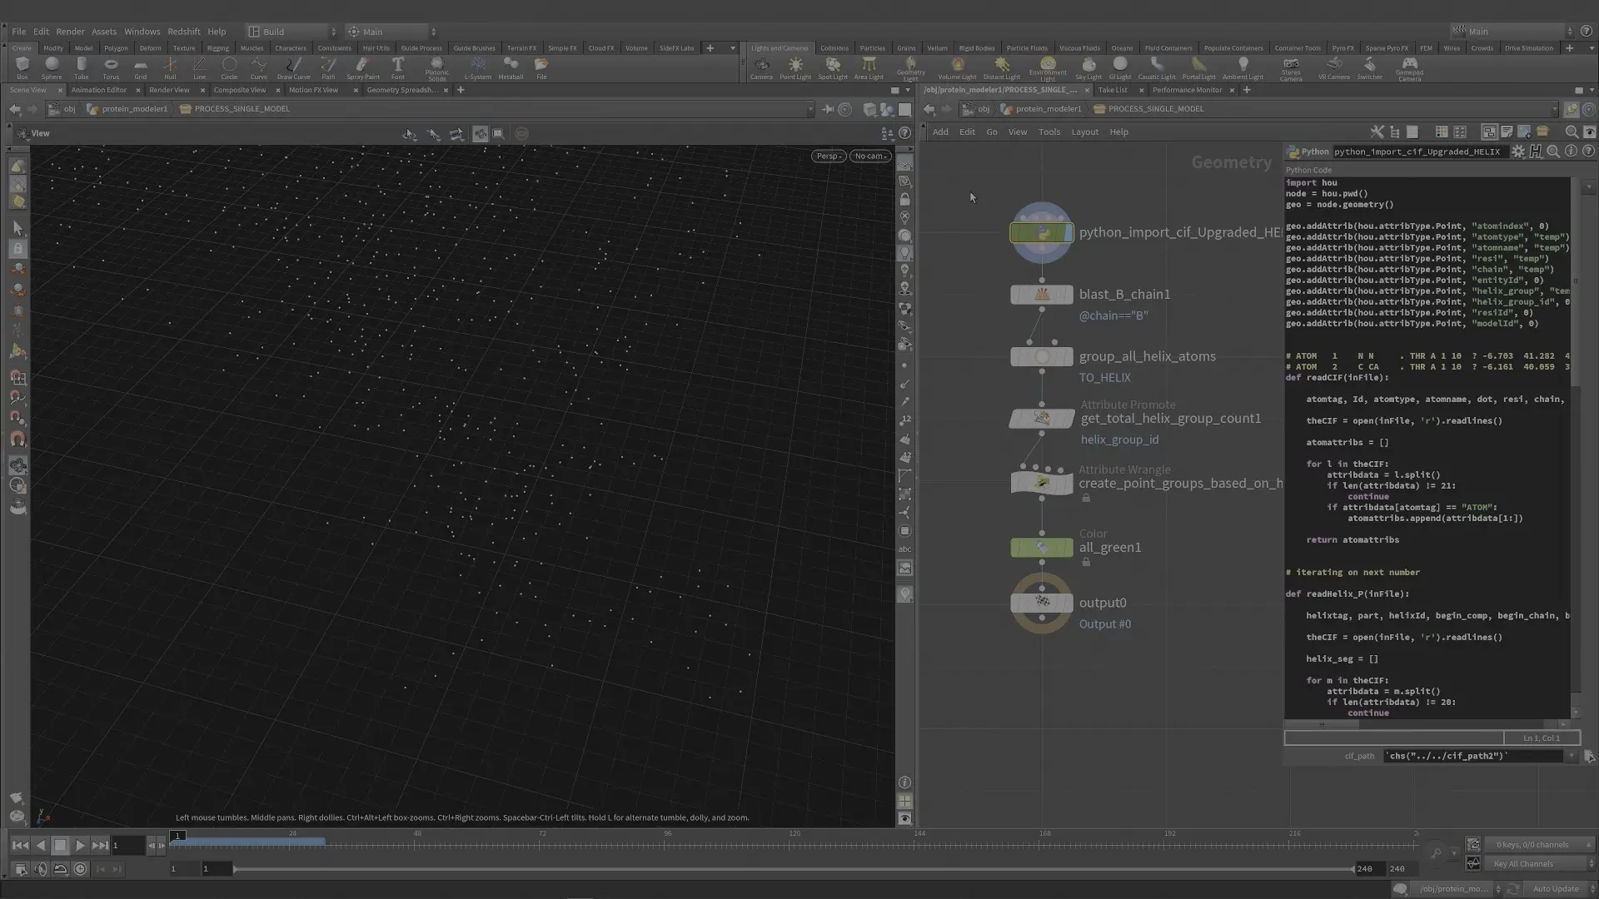Image resolution: width=1599 pixels, height=899 pixels.
Task: Select the File shelf tool
Action: (x=541, y=68)
